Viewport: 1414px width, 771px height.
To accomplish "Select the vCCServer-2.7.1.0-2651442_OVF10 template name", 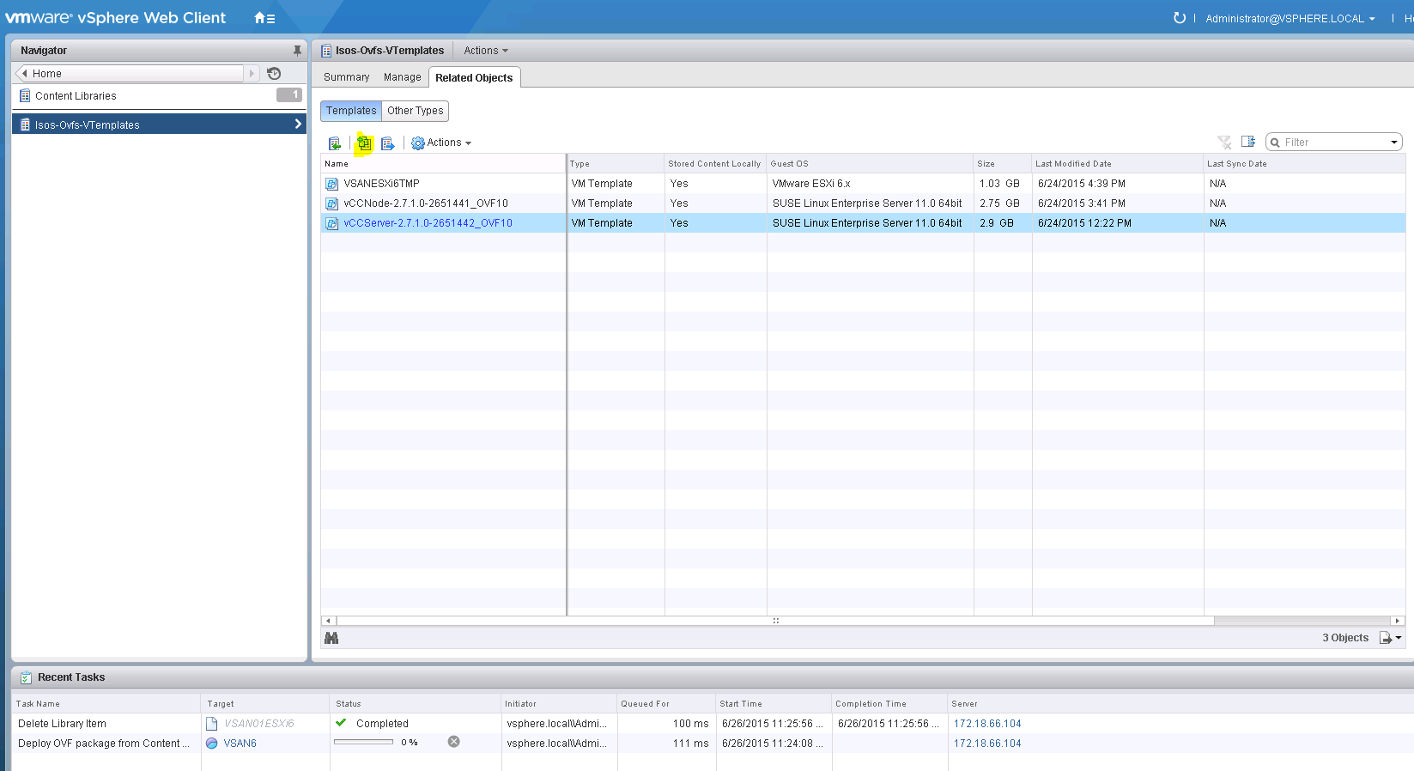I will coord(428,223).
